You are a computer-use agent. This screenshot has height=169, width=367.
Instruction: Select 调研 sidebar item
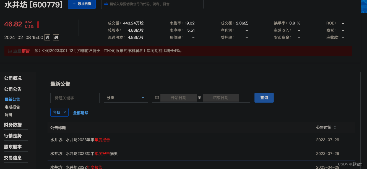(x=8, y=115)
